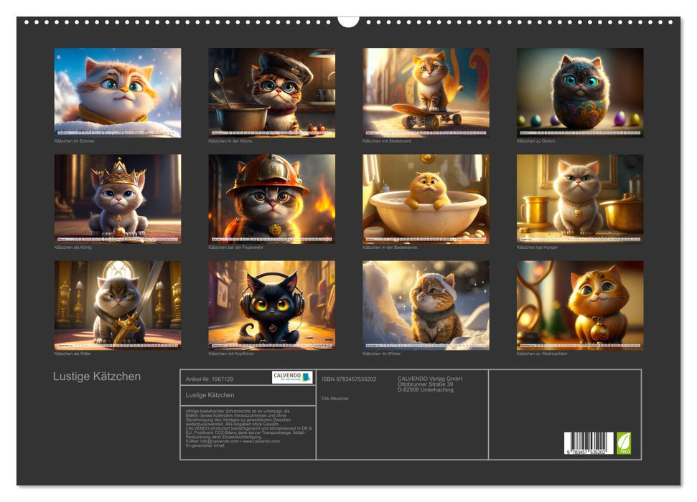Image resolution: width=697 pixels, height=502 pixels.
Task: Click the calendar hanger notch at top
Action: (348, 21)
